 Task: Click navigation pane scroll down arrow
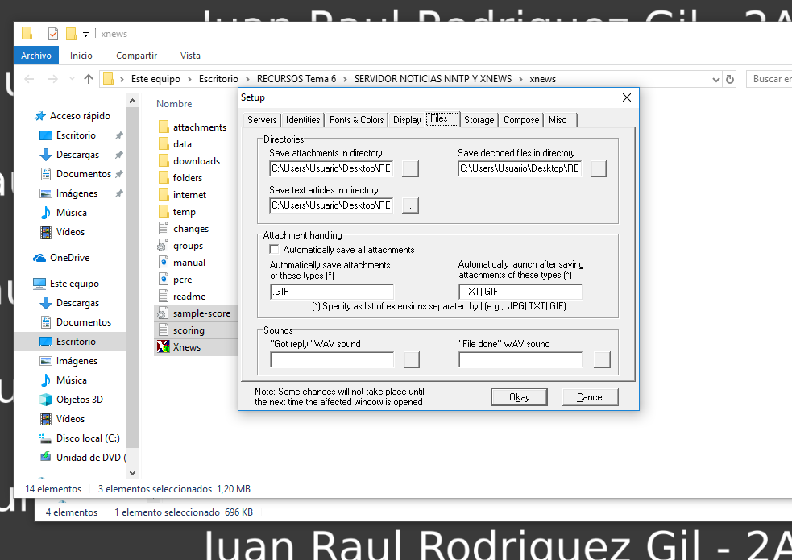point(132,473)
